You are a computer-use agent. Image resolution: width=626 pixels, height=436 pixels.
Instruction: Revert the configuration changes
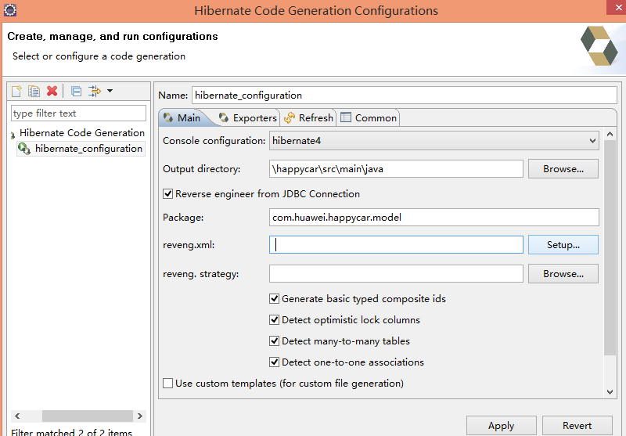[577, 426]
